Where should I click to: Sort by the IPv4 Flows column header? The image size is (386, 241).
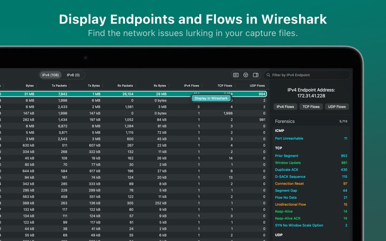click(x=192, y=86)
